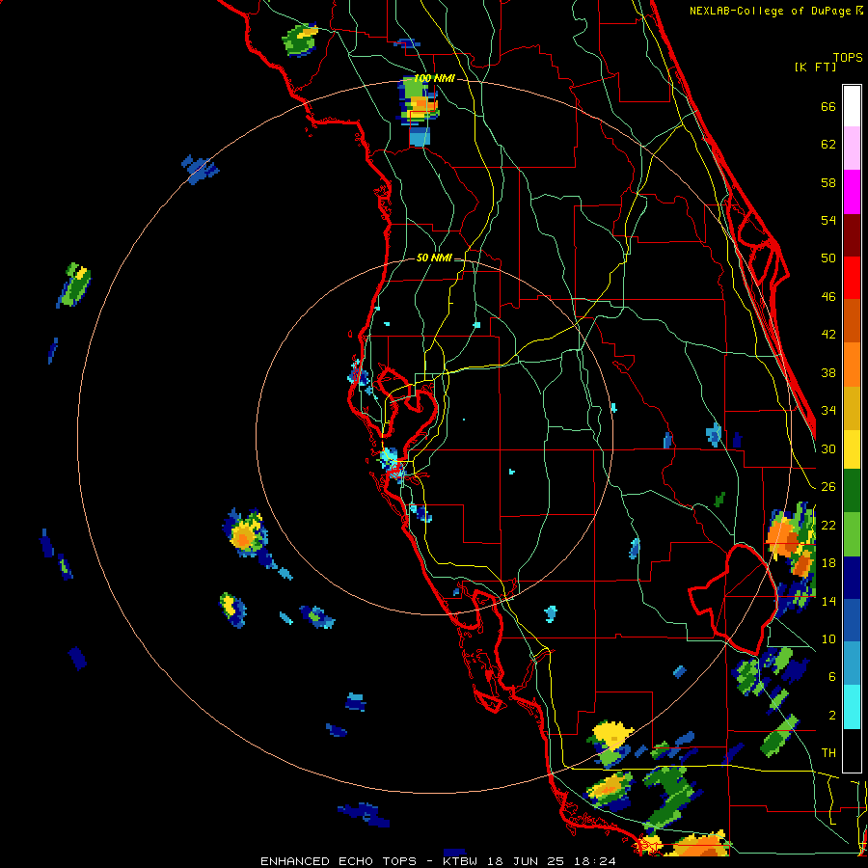Click the legend value 38
The height and width of the screenshot is (868, 868).
coord(828,373)
